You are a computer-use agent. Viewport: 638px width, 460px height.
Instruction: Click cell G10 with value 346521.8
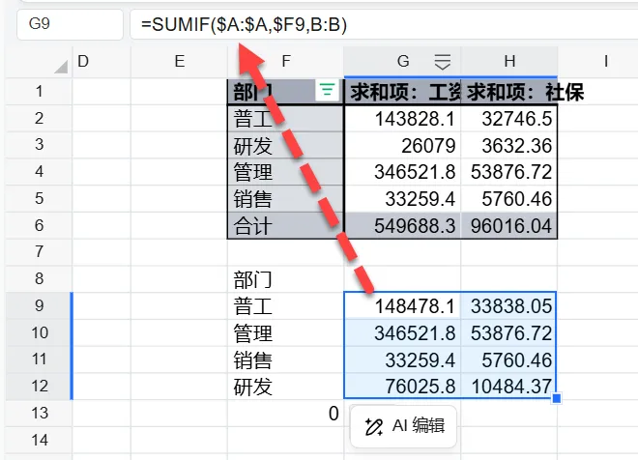(x=402, y=332)
